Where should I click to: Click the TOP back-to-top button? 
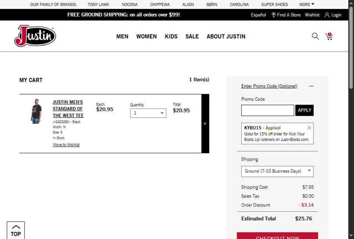pyautogui.click(x=15, y=230)
